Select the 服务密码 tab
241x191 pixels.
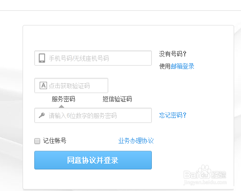click(63, 99)
